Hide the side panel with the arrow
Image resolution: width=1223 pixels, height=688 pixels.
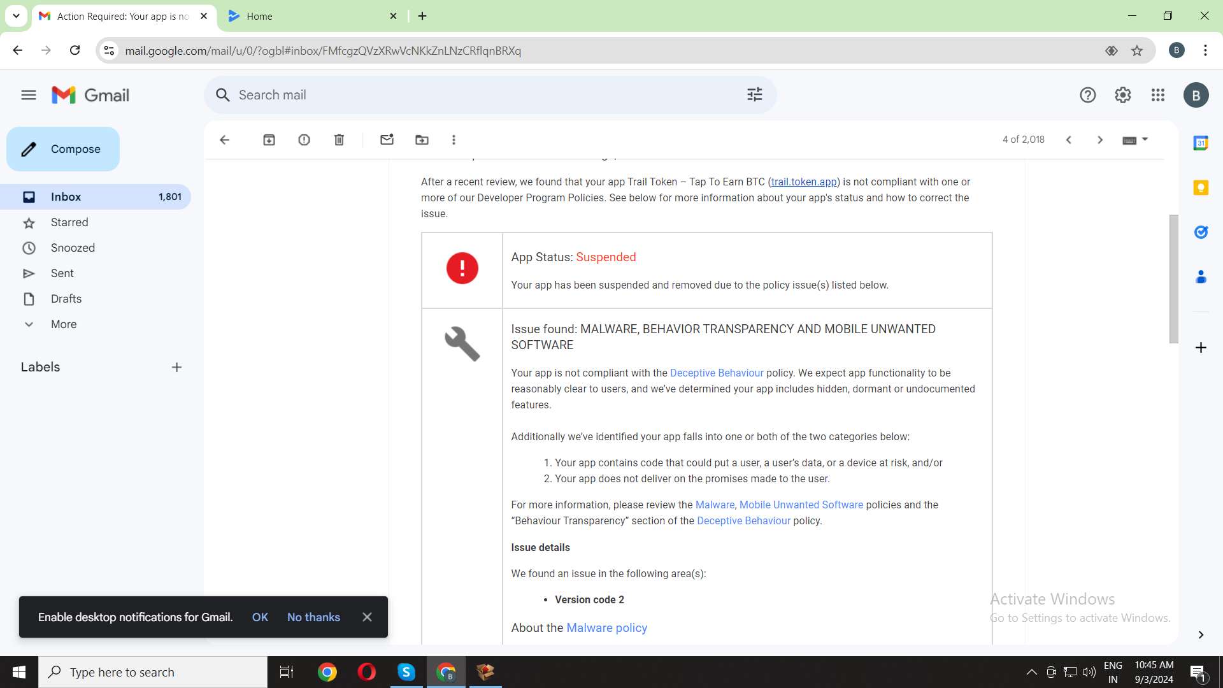(x=1201, y=634)
